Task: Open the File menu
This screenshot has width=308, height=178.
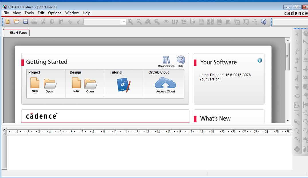Action: [6, 13]
